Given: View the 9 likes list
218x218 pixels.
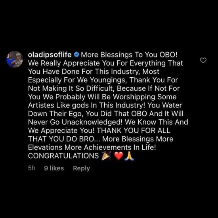Looking at the screenshot, I should pyautogui.click(x=54, y=168).
